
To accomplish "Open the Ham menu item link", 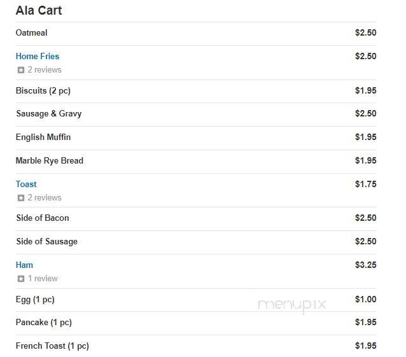I will pyautogui.click(x=24, y=265).
